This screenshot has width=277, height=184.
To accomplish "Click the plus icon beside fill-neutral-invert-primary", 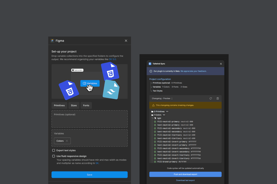I will click(155, 142).
